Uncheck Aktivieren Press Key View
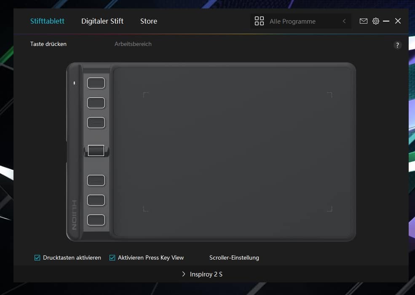The image size is (415, 295). 112,257
